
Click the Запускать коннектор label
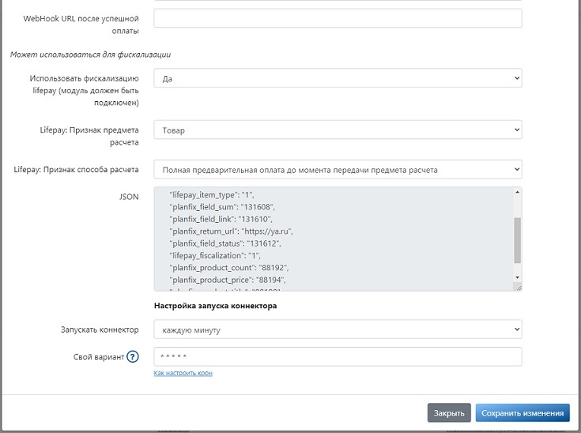(x=100, y=329)
